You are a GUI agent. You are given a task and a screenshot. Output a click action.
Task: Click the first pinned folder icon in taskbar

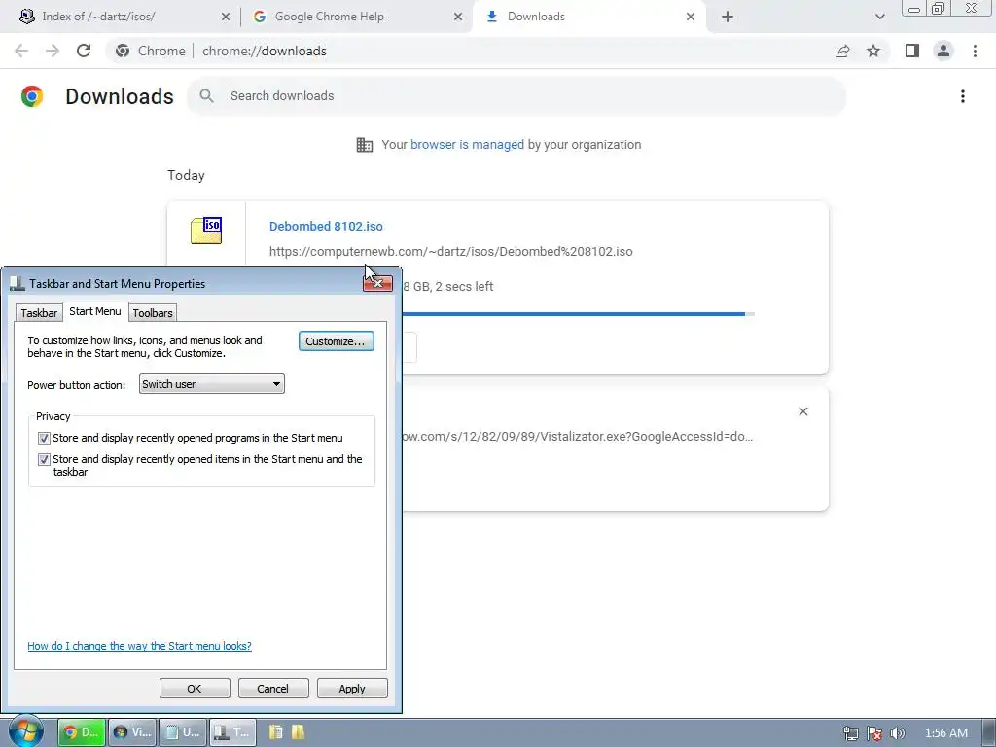coord(275,732)
